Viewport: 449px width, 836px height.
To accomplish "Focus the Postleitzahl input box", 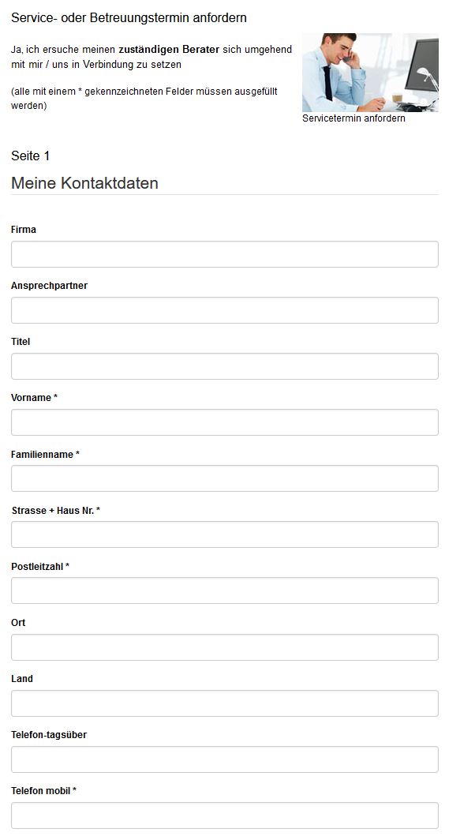I will pyautogui.click(x=224, y=590).
